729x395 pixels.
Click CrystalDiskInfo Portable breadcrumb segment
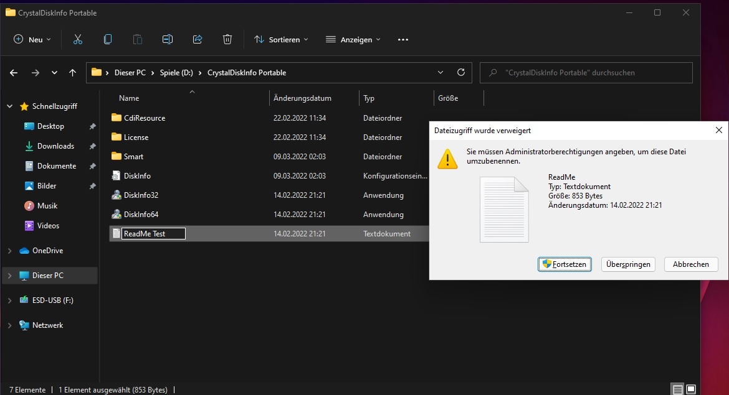click(246, 72)
